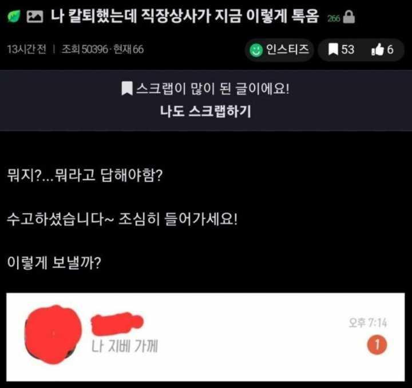Click the red-masked profile picture
This screenshot has height=388, width=412.
tap(53, 334)
